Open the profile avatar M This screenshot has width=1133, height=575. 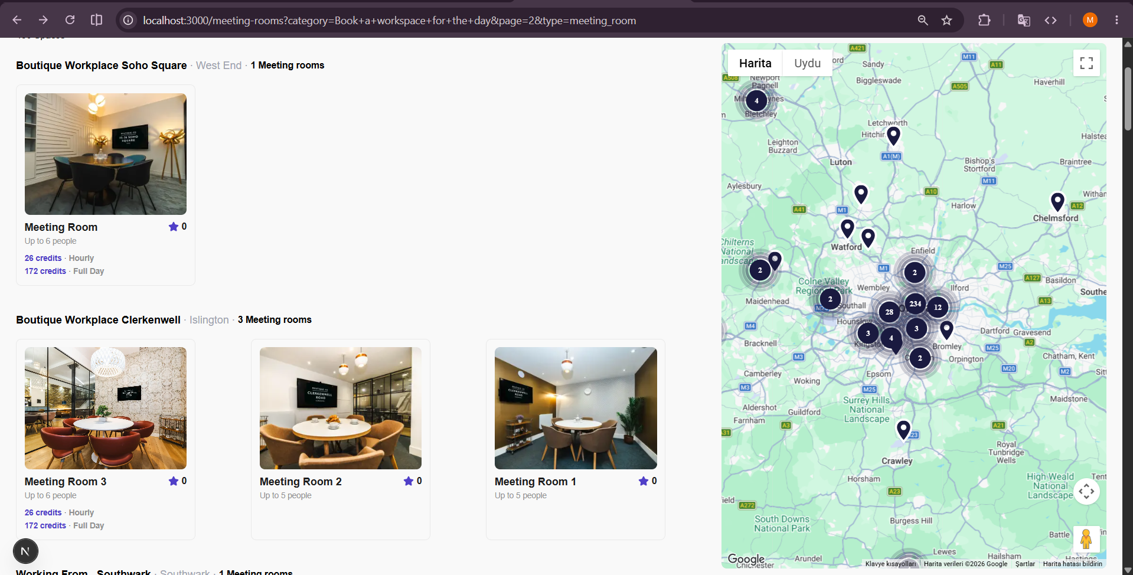coord(1090,20)
